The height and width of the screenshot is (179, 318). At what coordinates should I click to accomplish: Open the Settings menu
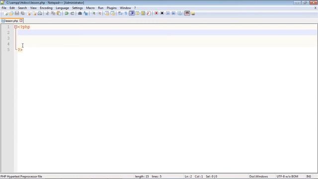click(78, 8)
